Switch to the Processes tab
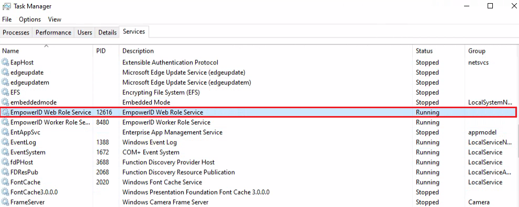The image size is (519, 207). click(x=16, y=32)
